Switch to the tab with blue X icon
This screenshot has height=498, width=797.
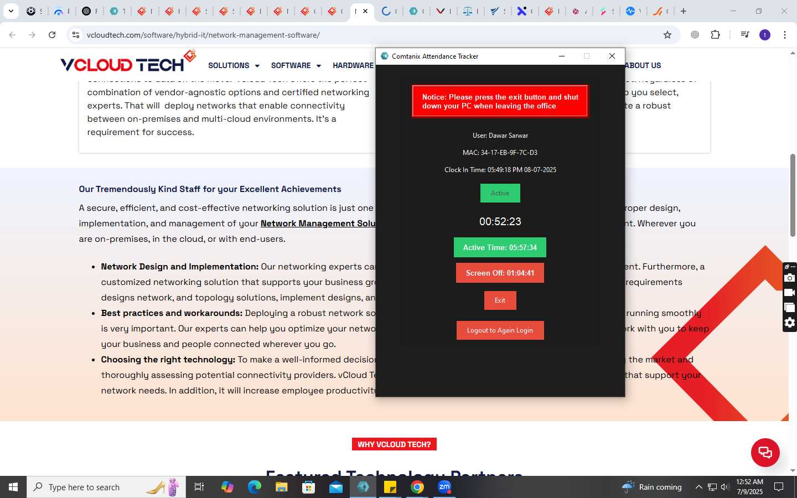coord(525,11)
